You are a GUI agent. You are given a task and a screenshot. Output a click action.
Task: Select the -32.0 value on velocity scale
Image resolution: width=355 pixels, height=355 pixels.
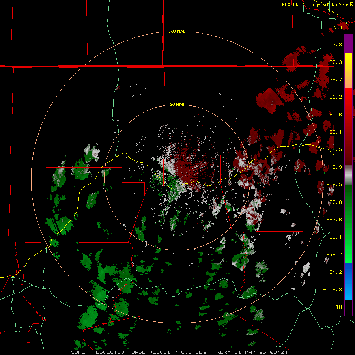(x=334, y=202)
